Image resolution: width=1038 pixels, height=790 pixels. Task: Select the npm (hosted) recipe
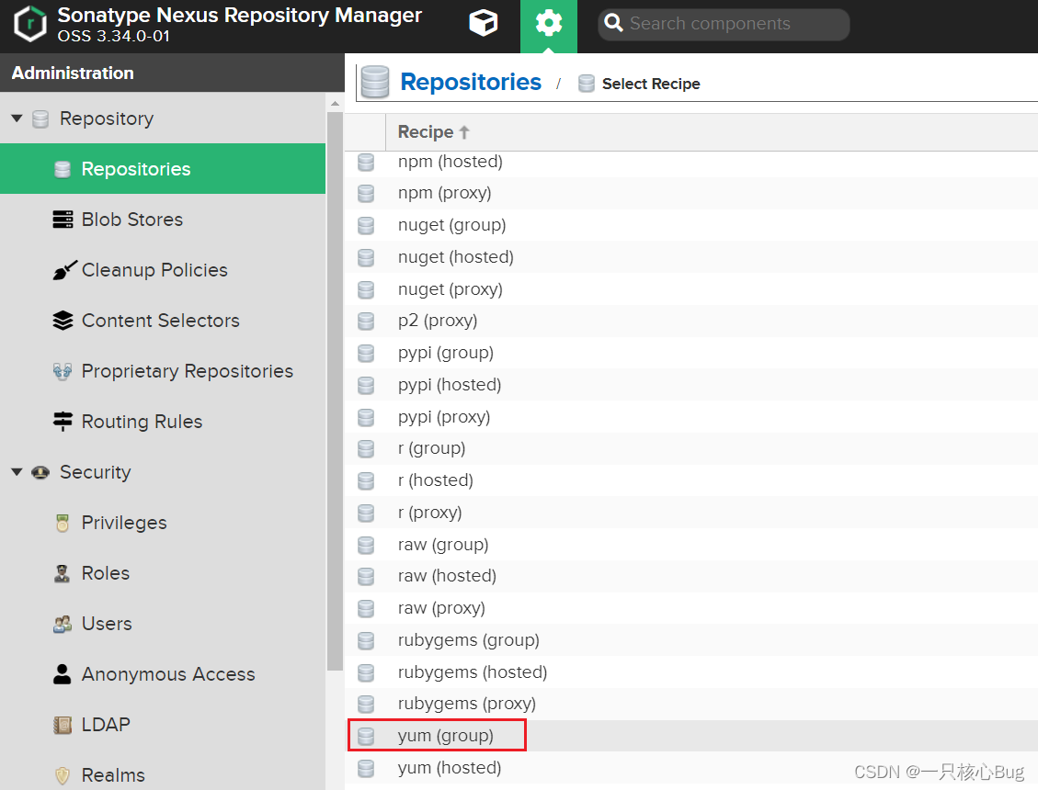691,162
